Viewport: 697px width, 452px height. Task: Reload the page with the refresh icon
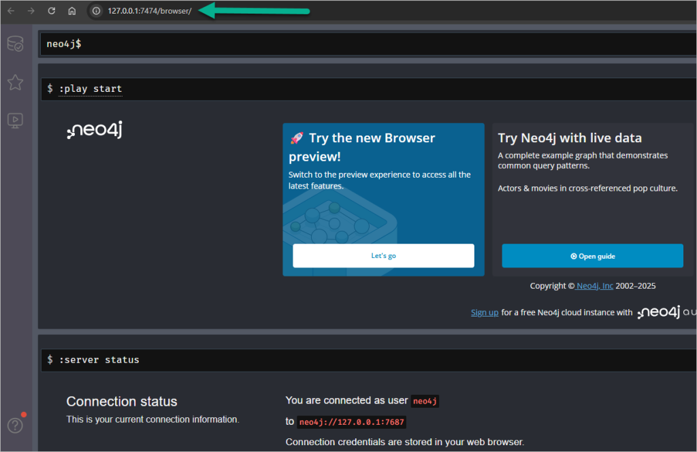coord(52,11)
